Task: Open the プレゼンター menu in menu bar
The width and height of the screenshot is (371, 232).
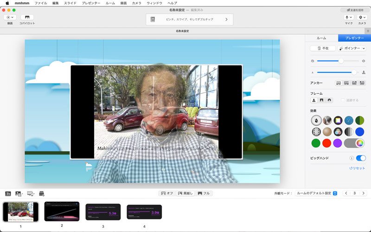Action: pyautogui.click(x=91, y=3)
